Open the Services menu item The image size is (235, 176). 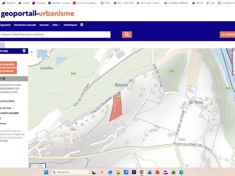pos(44,25)
